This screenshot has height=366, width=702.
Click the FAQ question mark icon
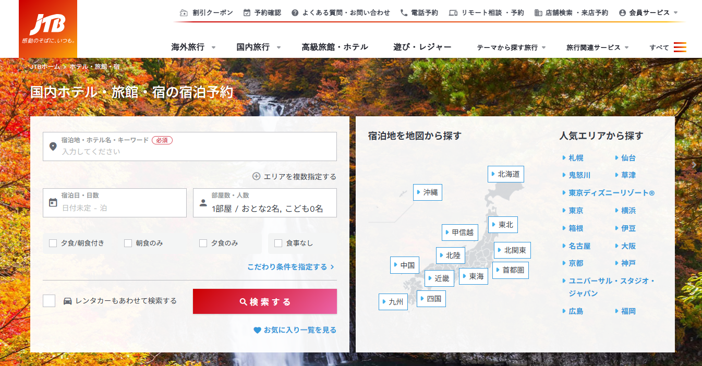coord(295,13)
